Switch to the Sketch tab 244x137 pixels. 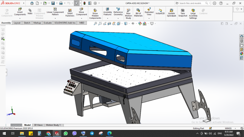[27, 23]
